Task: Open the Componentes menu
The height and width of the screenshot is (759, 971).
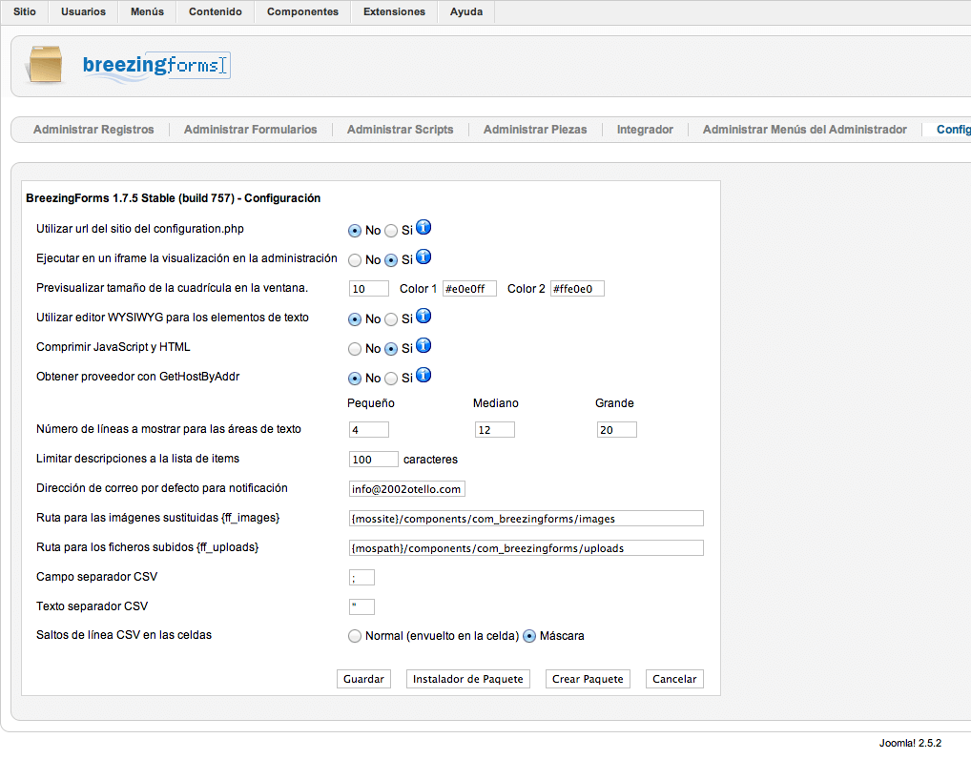Action: click(x=302, y=11)
